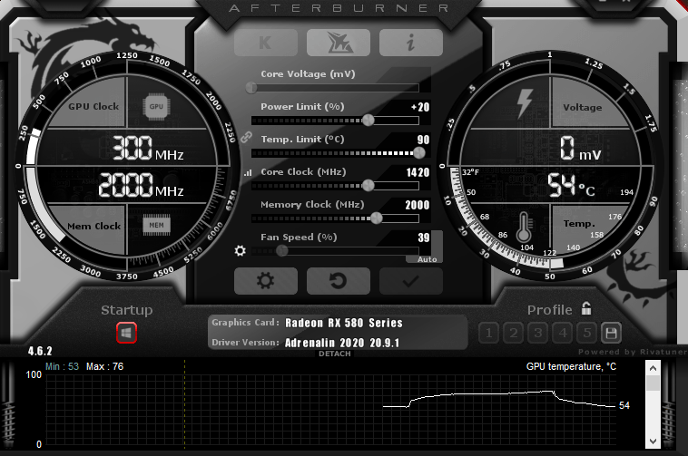Click the monitor scrollbar up arrow
Viewport: 688px width, 456px height.
pyautogui.click(x=653, y=368)
